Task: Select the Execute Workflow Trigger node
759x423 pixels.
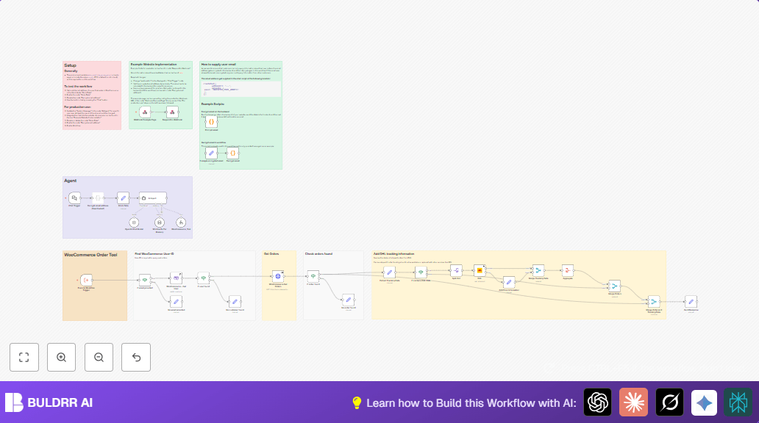Action: click(x=86, y=280)
